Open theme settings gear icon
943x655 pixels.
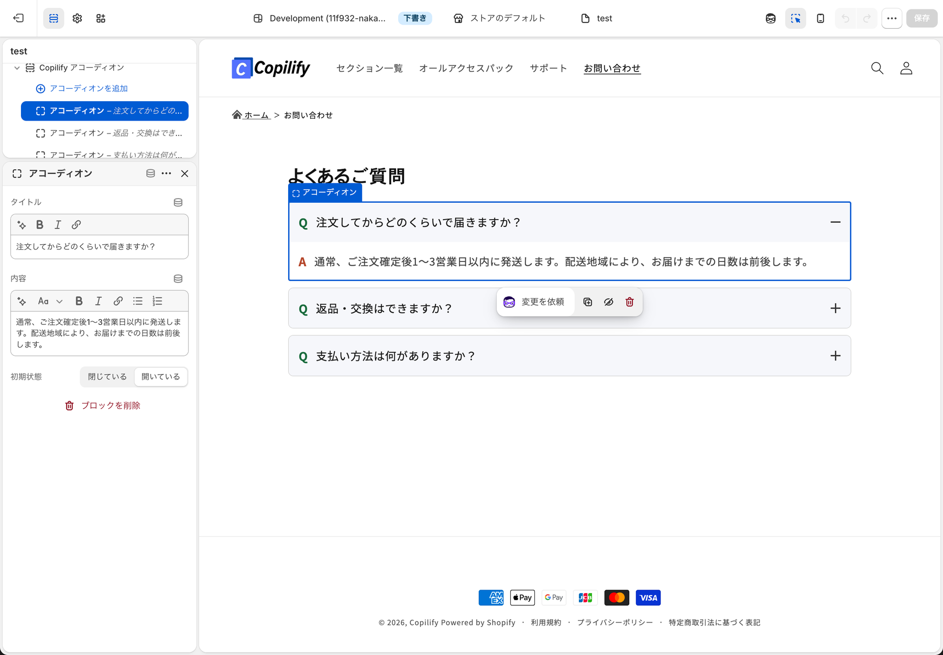tap(77, 18)
